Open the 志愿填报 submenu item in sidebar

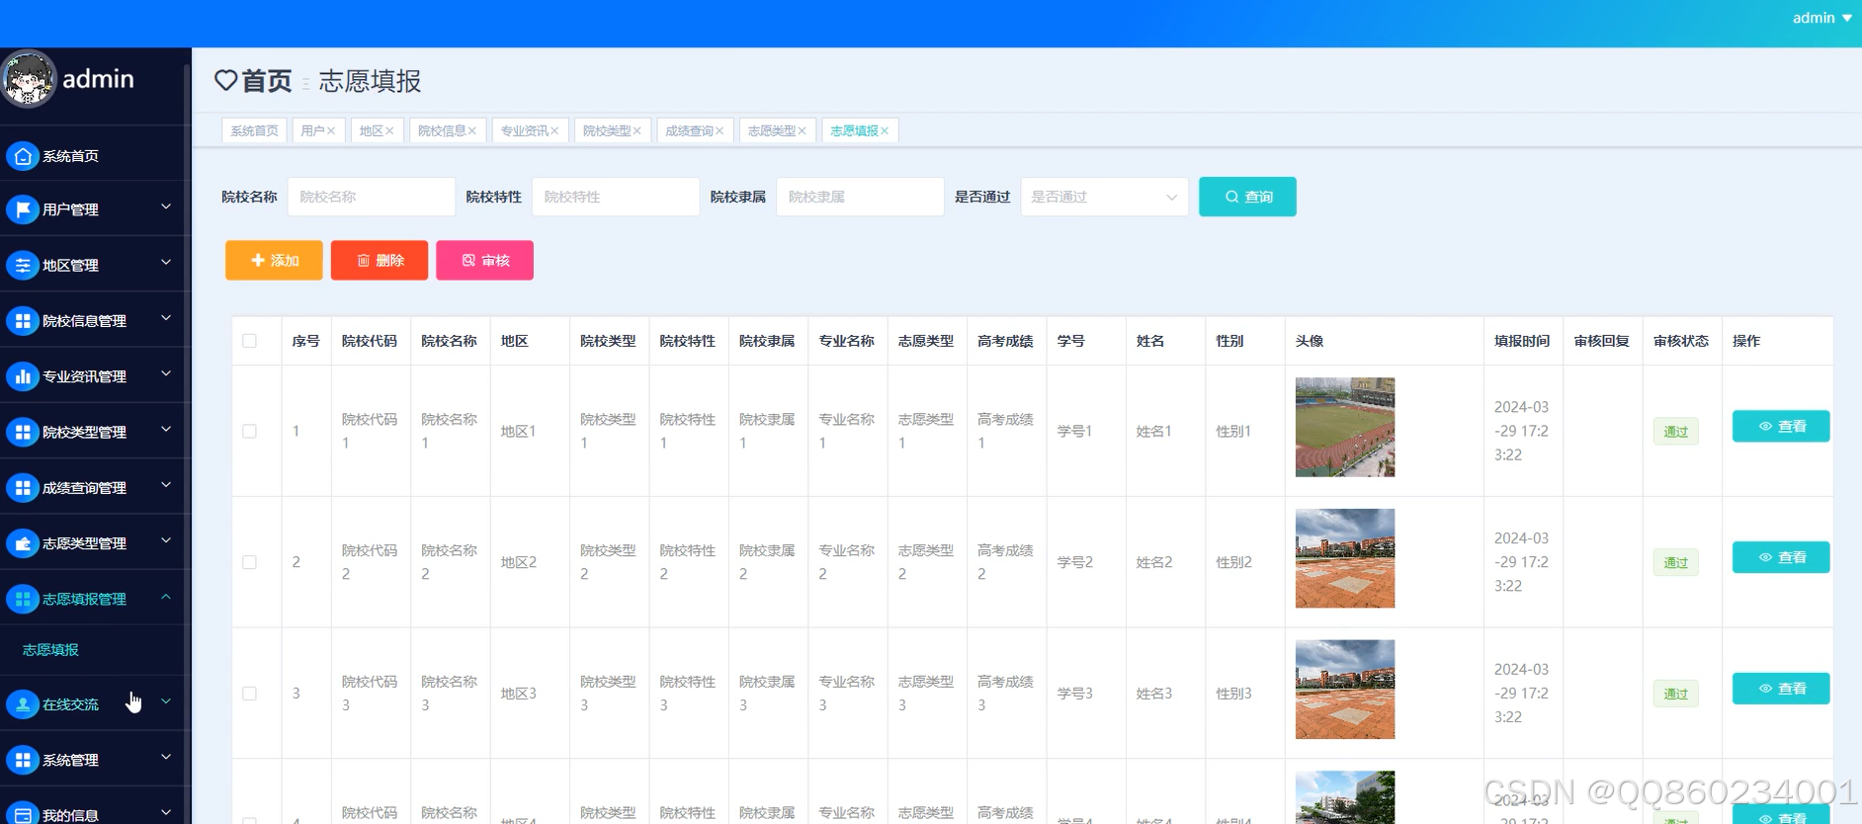tap(50, 650)
